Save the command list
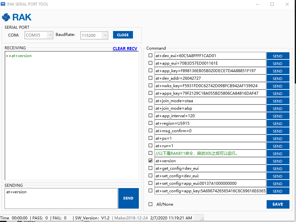 pos(278,204)
